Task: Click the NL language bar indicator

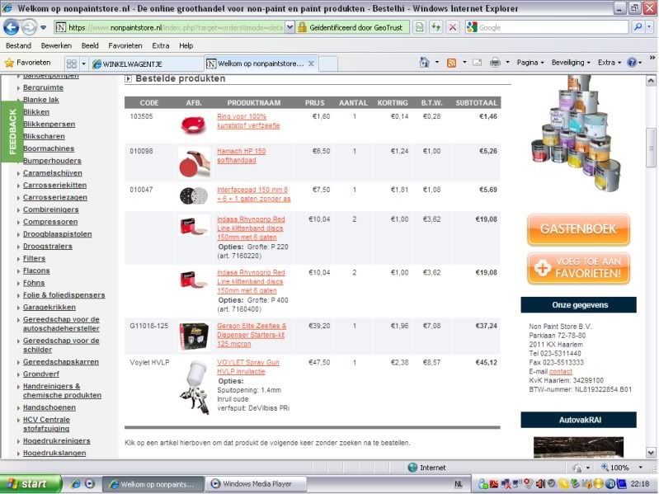Action: click(458, 484)
